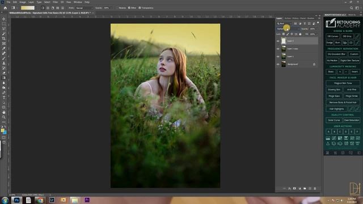
Task: Click the Home icon in options bar
Action: click(x=5, y=8)
